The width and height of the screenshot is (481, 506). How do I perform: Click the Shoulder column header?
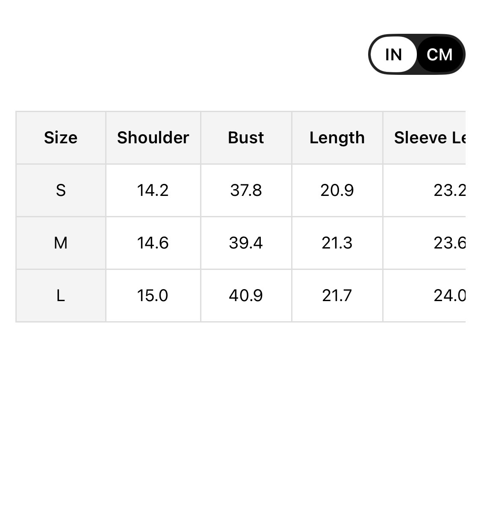coord(153,138)
